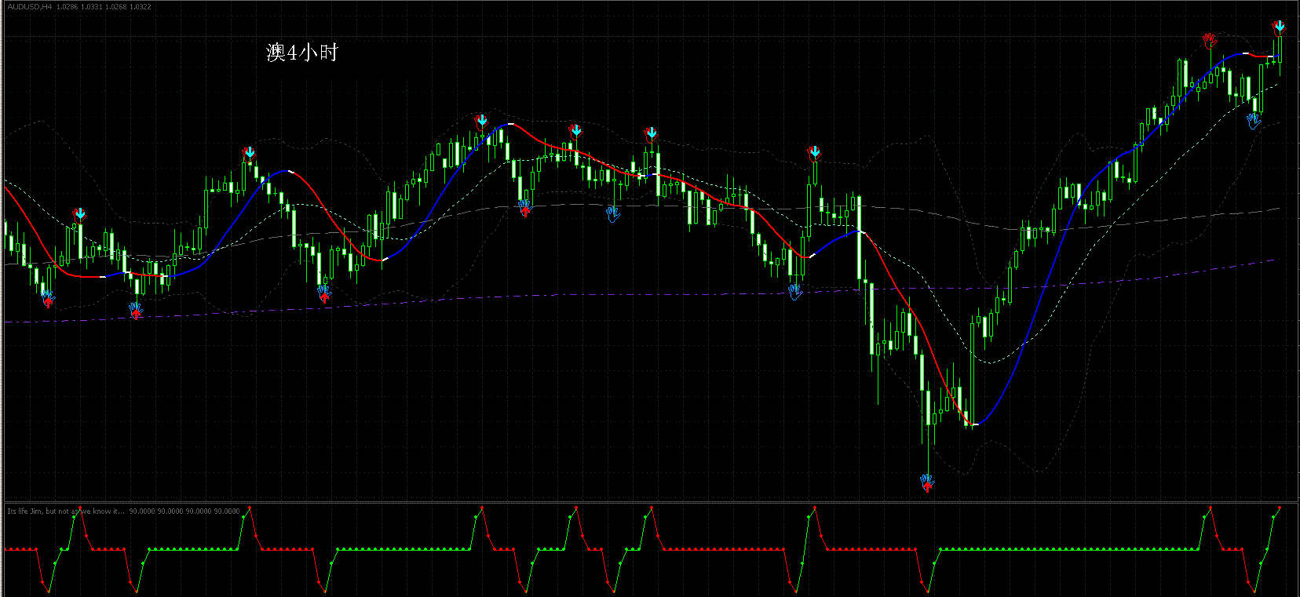1300x597 pixels.
Task: Select the fourth red buy arrow on the chart
Action: coord(525,211)
